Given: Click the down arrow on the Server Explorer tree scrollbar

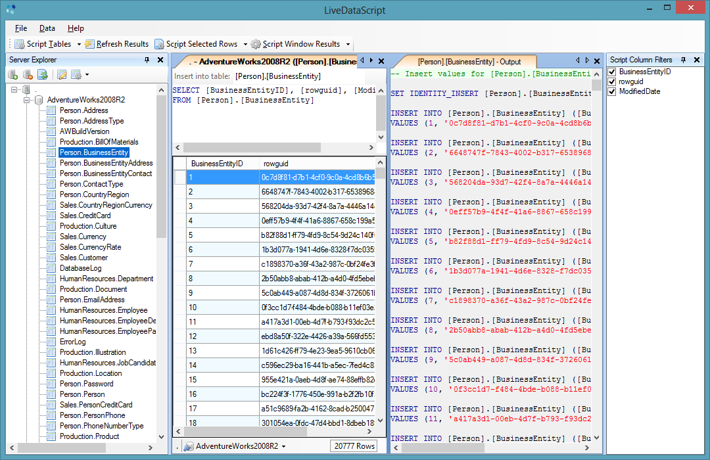Looking at the screenshot, I should point(162,437).
